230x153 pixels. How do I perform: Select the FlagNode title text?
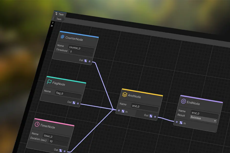coord(59,84)
